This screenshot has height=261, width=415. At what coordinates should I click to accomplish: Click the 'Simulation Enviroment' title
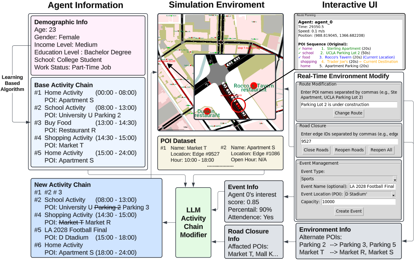coord(217,5)
